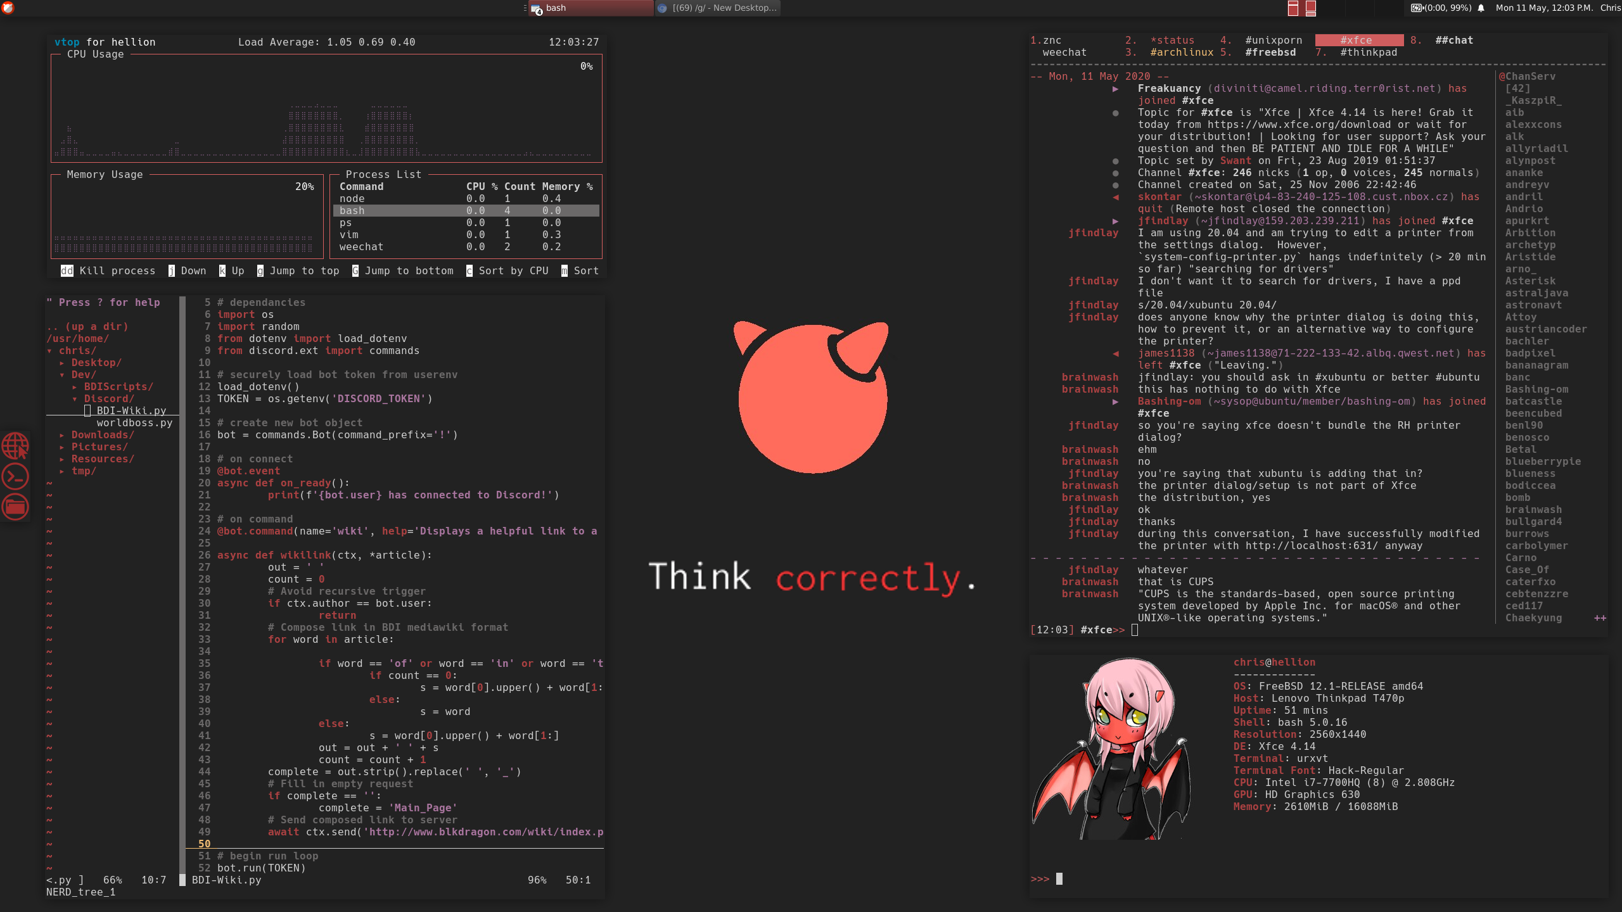Expand the Downloads/ directory
Screen dimensions: 1622x912
[102, 435]
